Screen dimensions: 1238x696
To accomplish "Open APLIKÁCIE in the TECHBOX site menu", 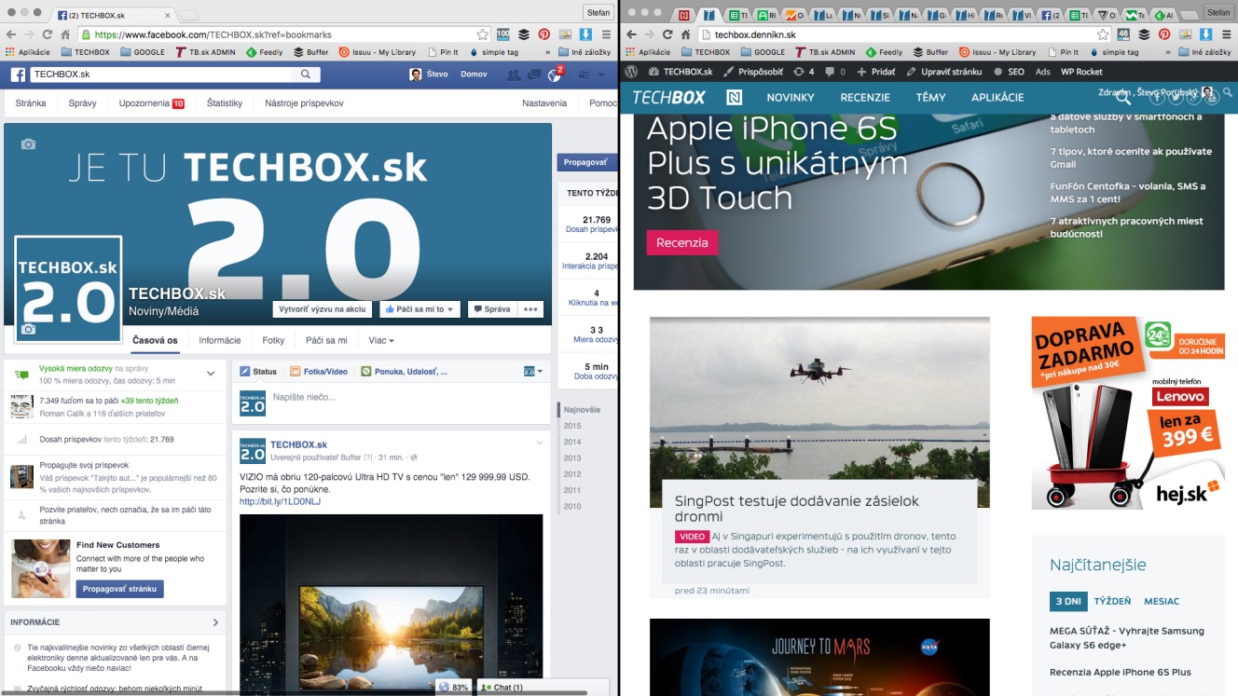I will pyautogui.click(x=997, y=97).
